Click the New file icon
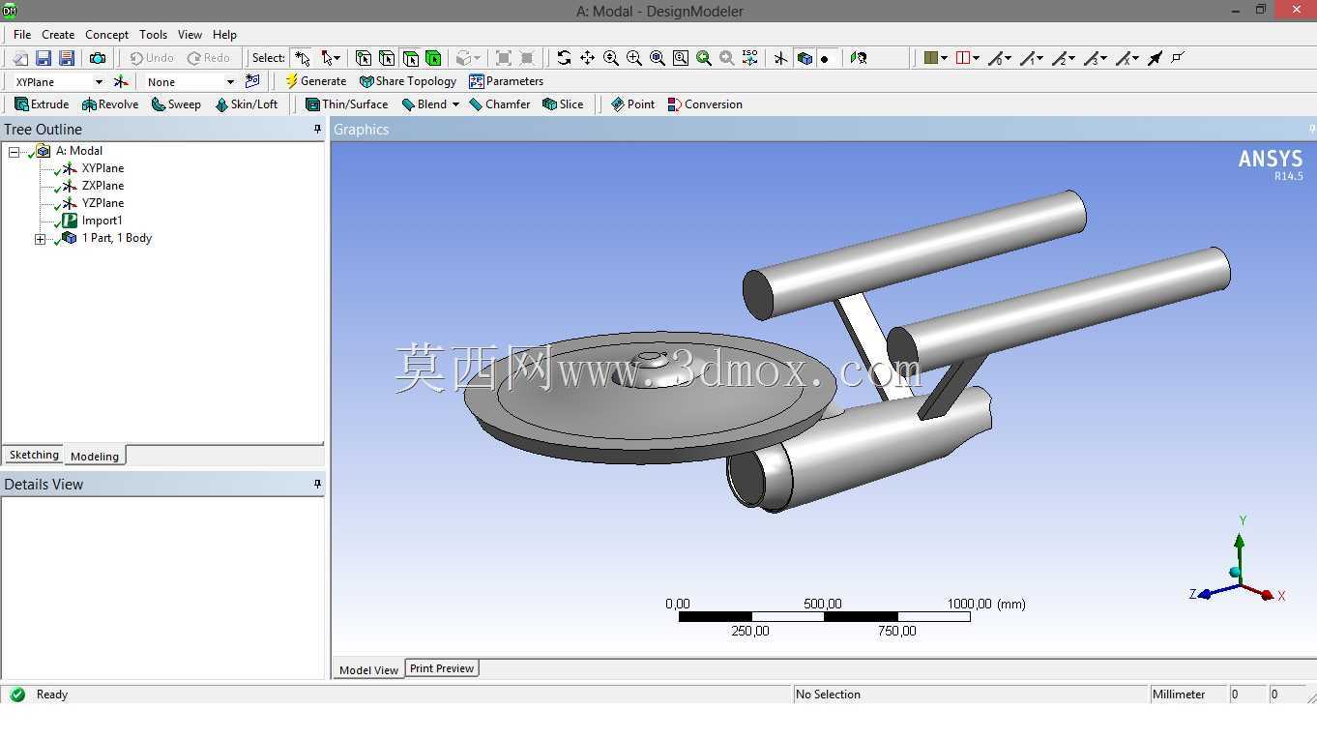Screen dimensions: 1317x739 (x=19, y=58)
